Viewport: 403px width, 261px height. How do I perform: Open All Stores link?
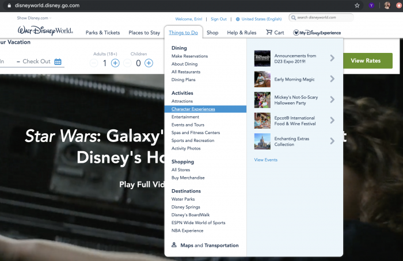click(181, 170)
